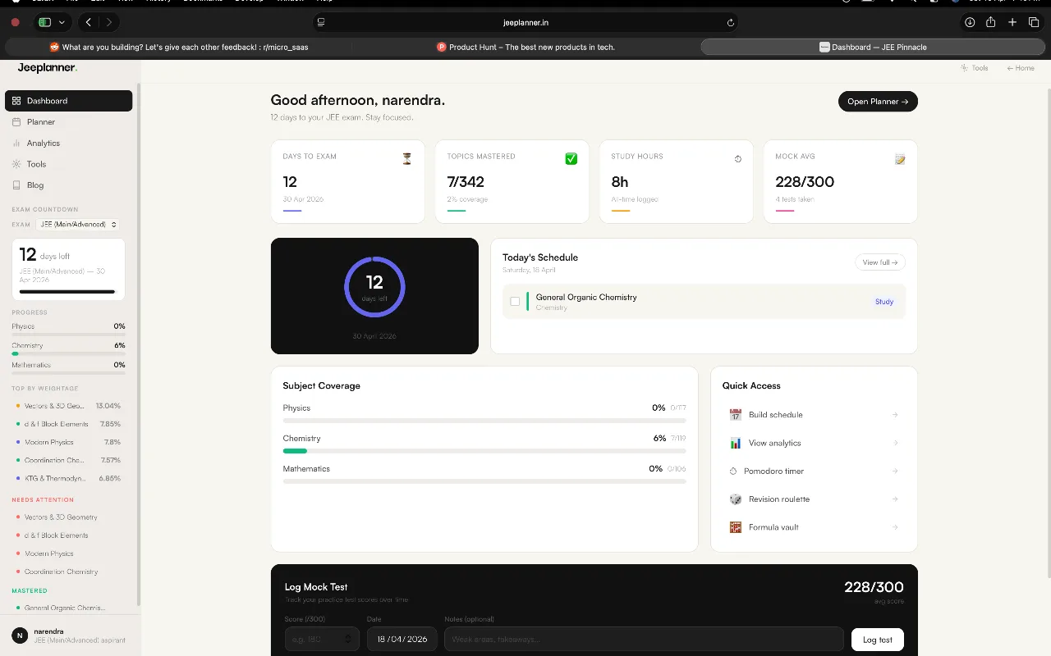Switch to the Product Hunt tab
This screenshot has width=1051, height=656.
pyautogui.click(x=525, y=48)
